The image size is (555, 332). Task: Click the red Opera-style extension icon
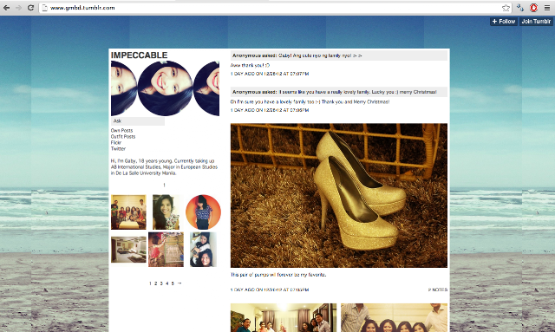533,8
